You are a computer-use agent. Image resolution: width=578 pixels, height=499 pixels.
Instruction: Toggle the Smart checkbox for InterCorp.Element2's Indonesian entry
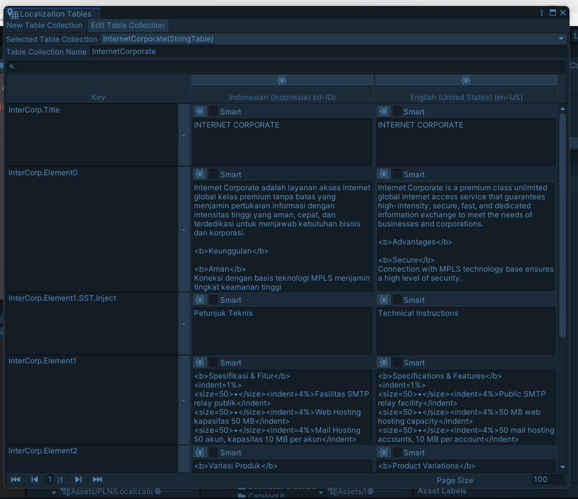(214, 452)
